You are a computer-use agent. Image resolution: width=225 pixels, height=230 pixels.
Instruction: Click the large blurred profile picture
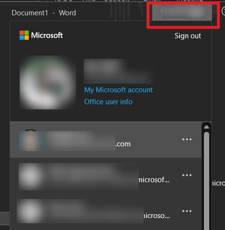click(x=47, y=82)
